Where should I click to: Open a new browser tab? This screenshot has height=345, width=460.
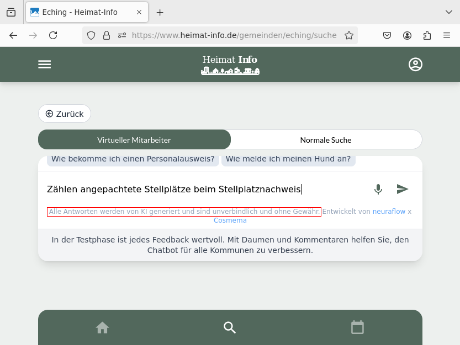point(160,12)
